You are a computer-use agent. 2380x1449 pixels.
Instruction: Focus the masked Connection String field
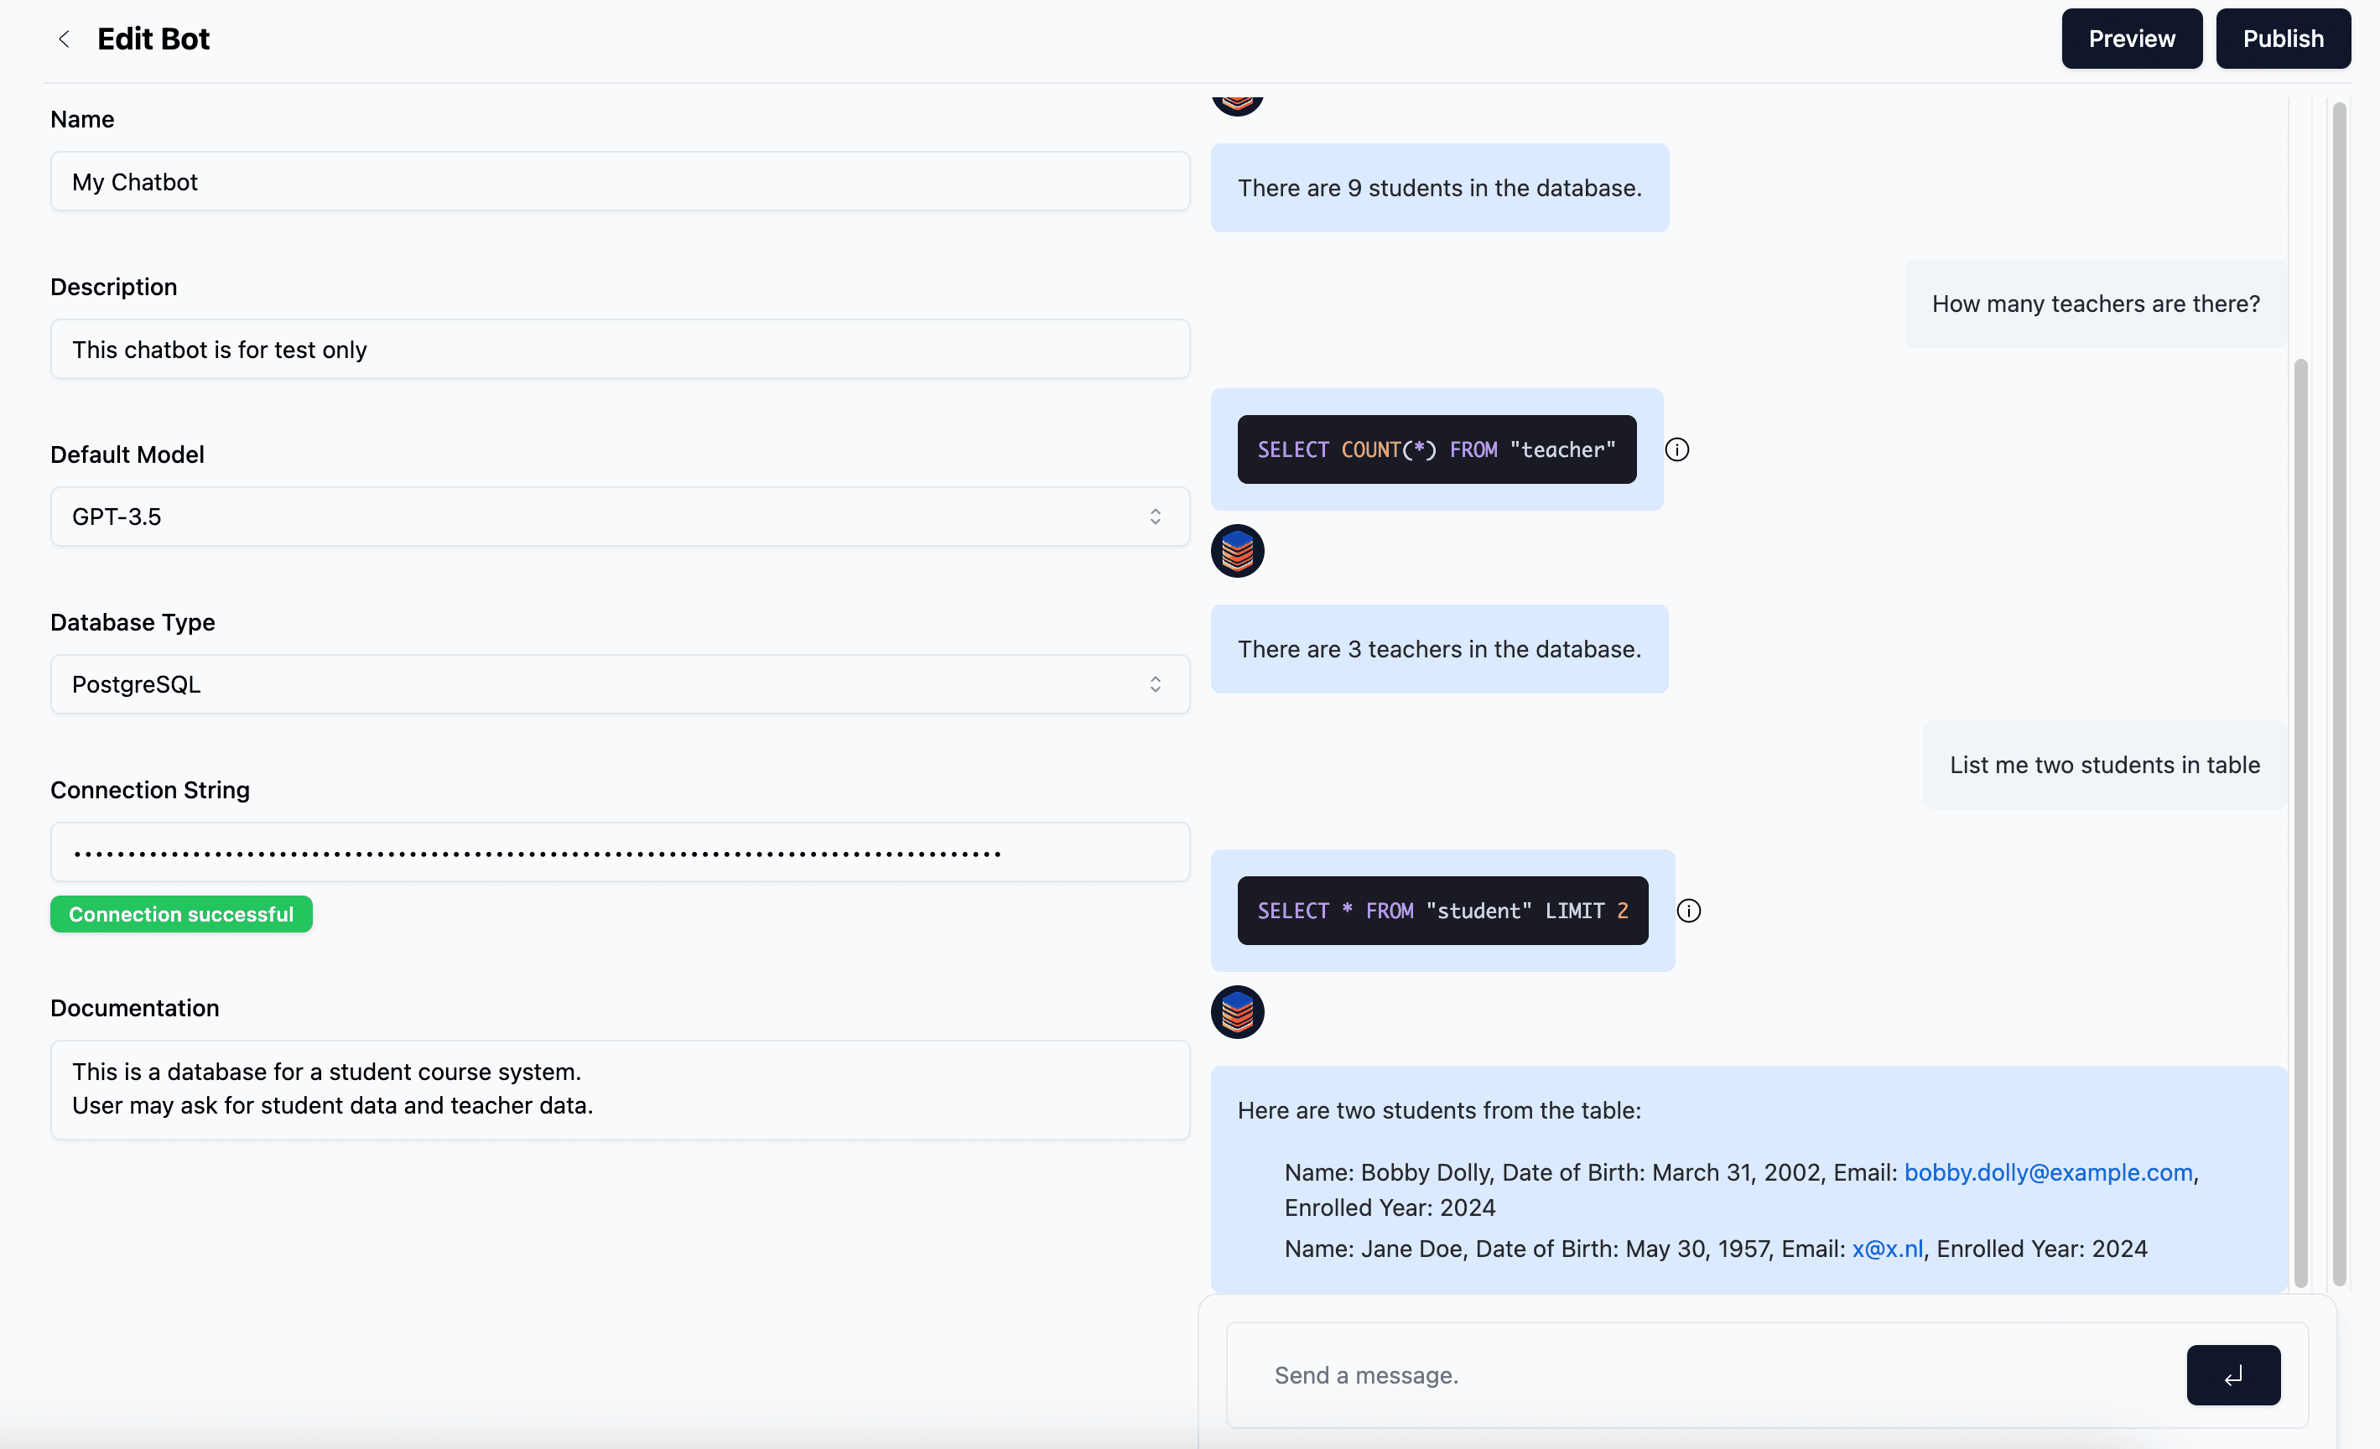(x=619, y=852)
